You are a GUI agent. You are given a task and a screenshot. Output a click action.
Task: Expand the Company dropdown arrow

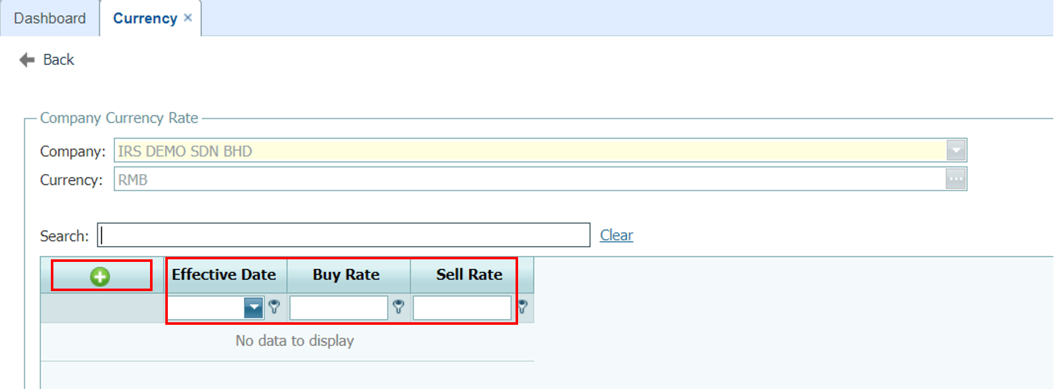(955, 151)
